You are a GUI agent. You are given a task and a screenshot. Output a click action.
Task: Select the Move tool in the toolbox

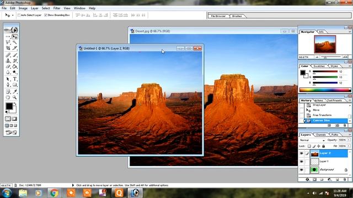[x=15, y=37]
